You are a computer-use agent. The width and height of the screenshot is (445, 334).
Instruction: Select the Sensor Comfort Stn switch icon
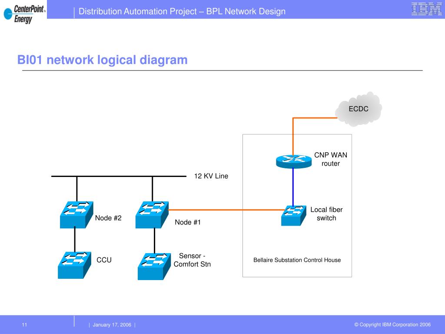154,267
